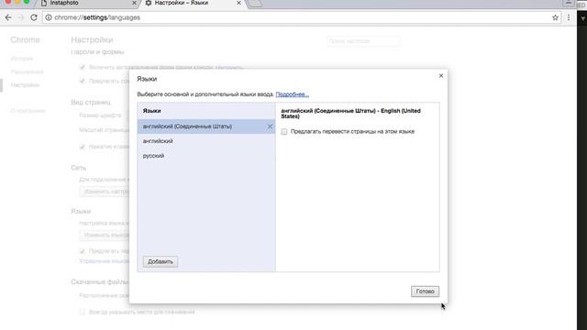This screenshot has width=587, height=330.
Task: Close the Языки dialog with X
Action: 441,75
